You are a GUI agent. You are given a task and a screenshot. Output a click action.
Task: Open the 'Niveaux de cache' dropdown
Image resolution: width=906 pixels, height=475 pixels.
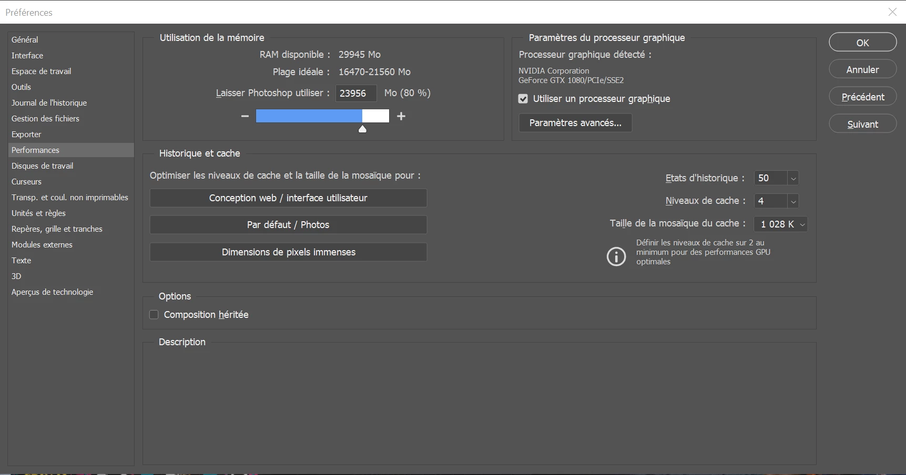pos(793,201)
